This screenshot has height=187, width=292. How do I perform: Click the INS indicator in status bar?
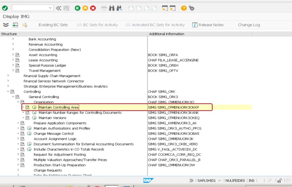(x=251, y=180)
